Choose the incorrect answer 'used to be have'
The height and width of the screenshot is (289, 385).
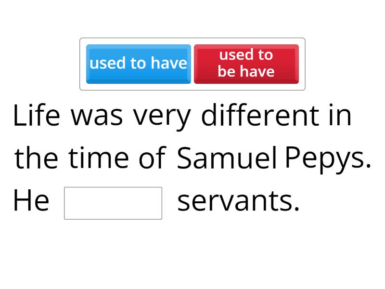pos(246,64)
